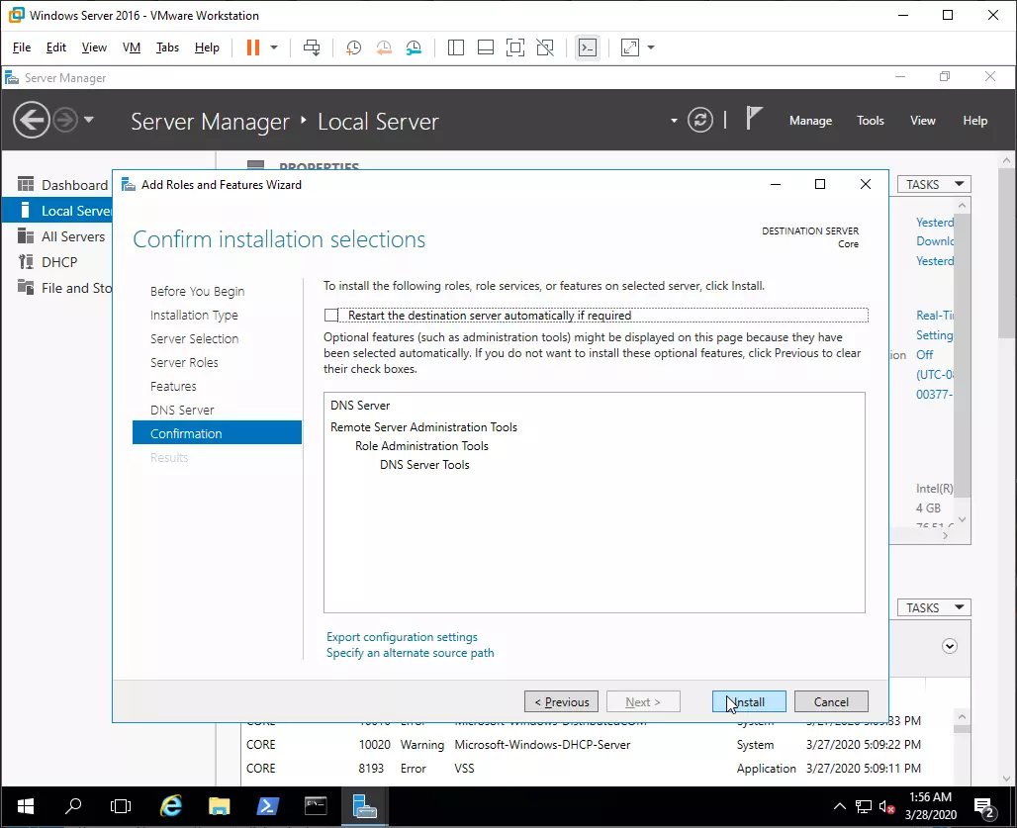Enable automatic restart of destination server

(x=331, y=316)
